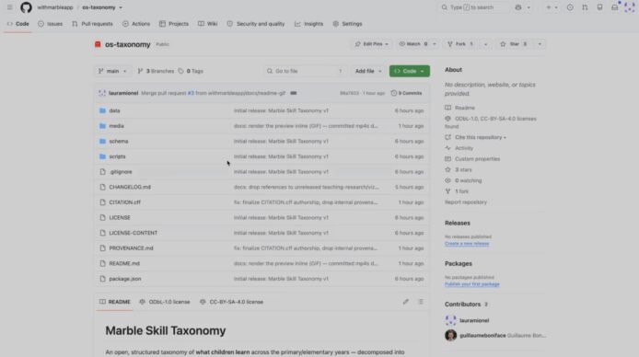Open the README.md file
The width and height of the screenshot is (639, 357).
124,263
